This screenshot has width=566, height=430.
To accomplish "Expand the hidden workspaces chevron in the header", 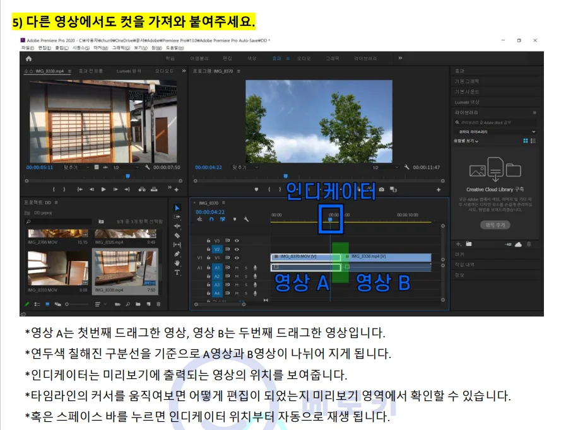I will [399, 57].
